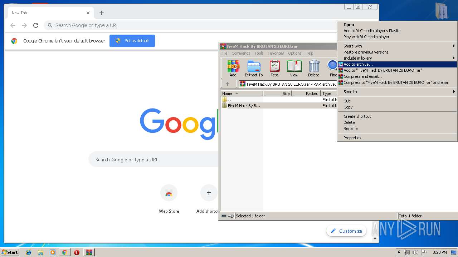Click the WinRAR taskbar icon
The width and height of the screenshot is (458, 257).
point(89,252)
